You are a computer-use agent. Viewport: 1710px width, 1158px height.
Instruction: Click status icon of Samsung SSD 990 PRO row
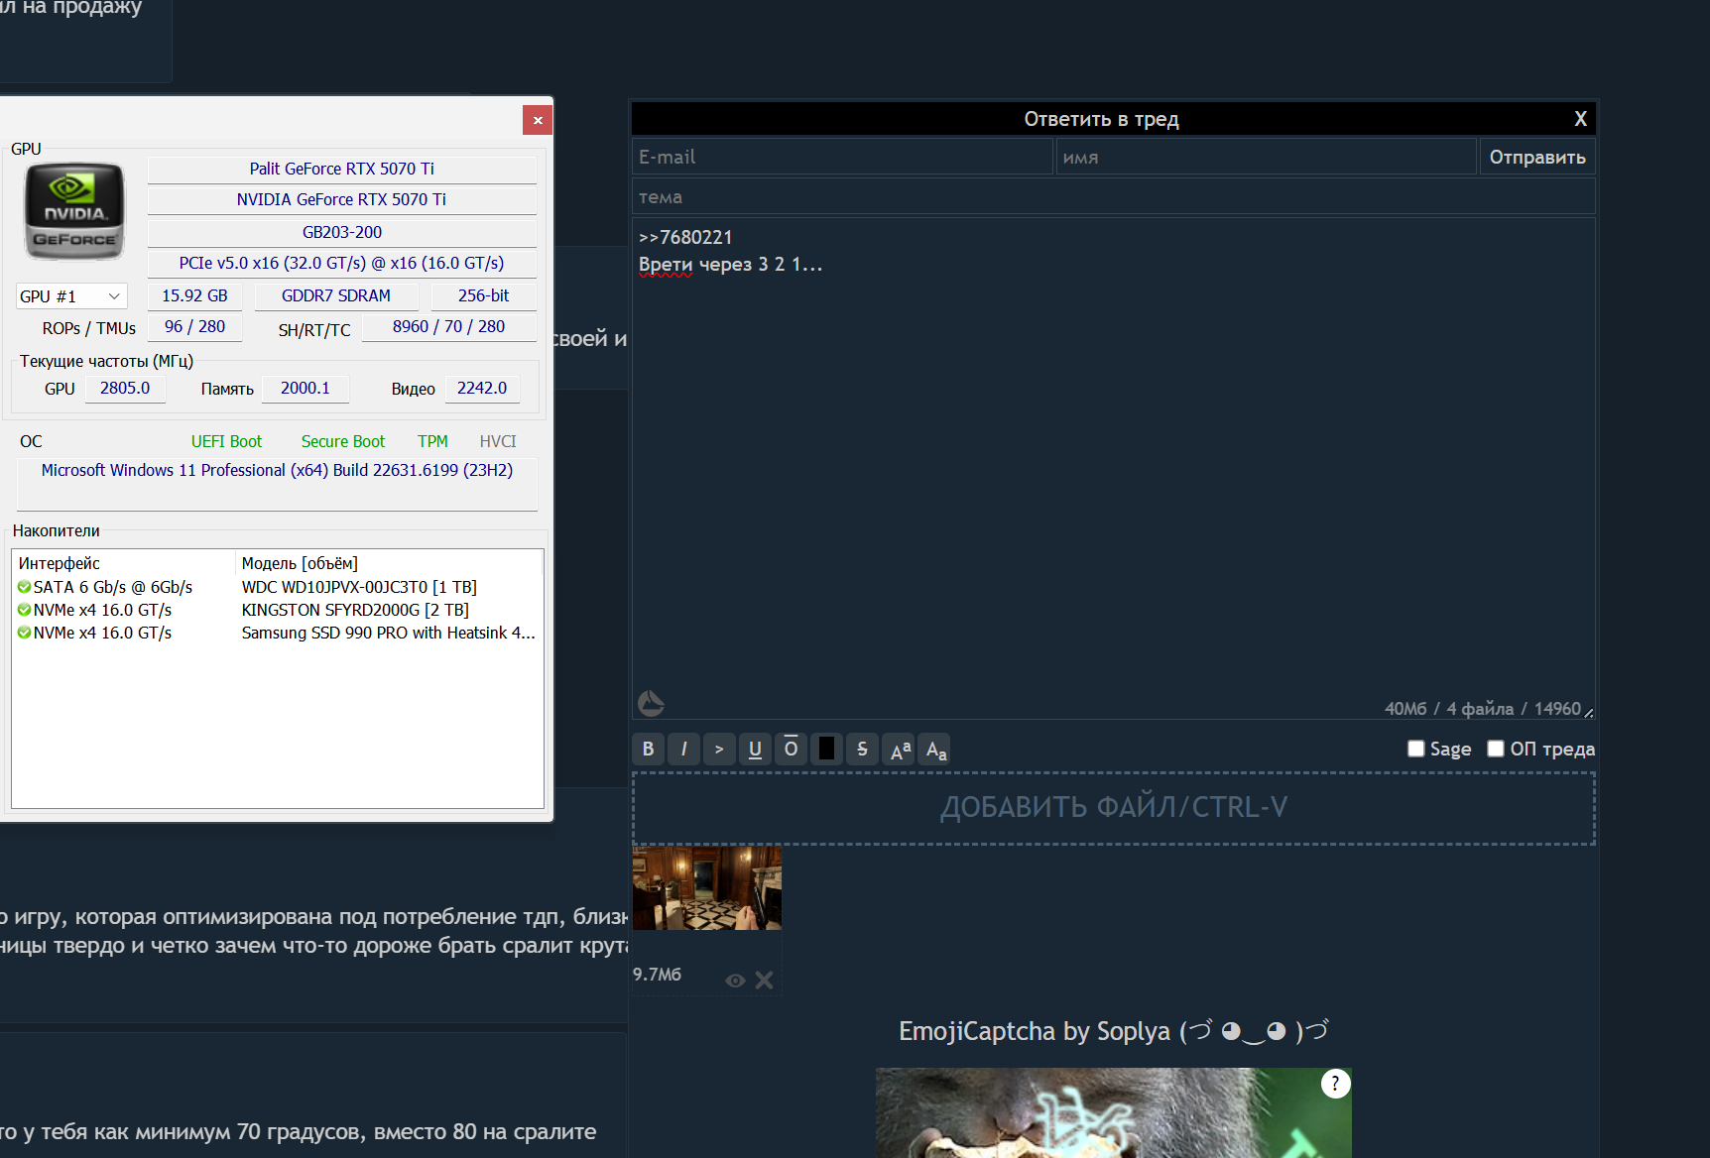(x=24, y=633)
